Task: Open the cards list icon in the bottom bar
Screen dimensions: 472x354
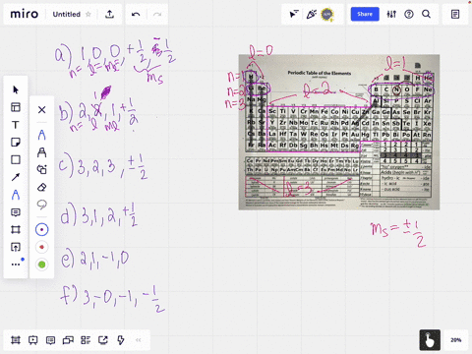Action: point(86,340)
